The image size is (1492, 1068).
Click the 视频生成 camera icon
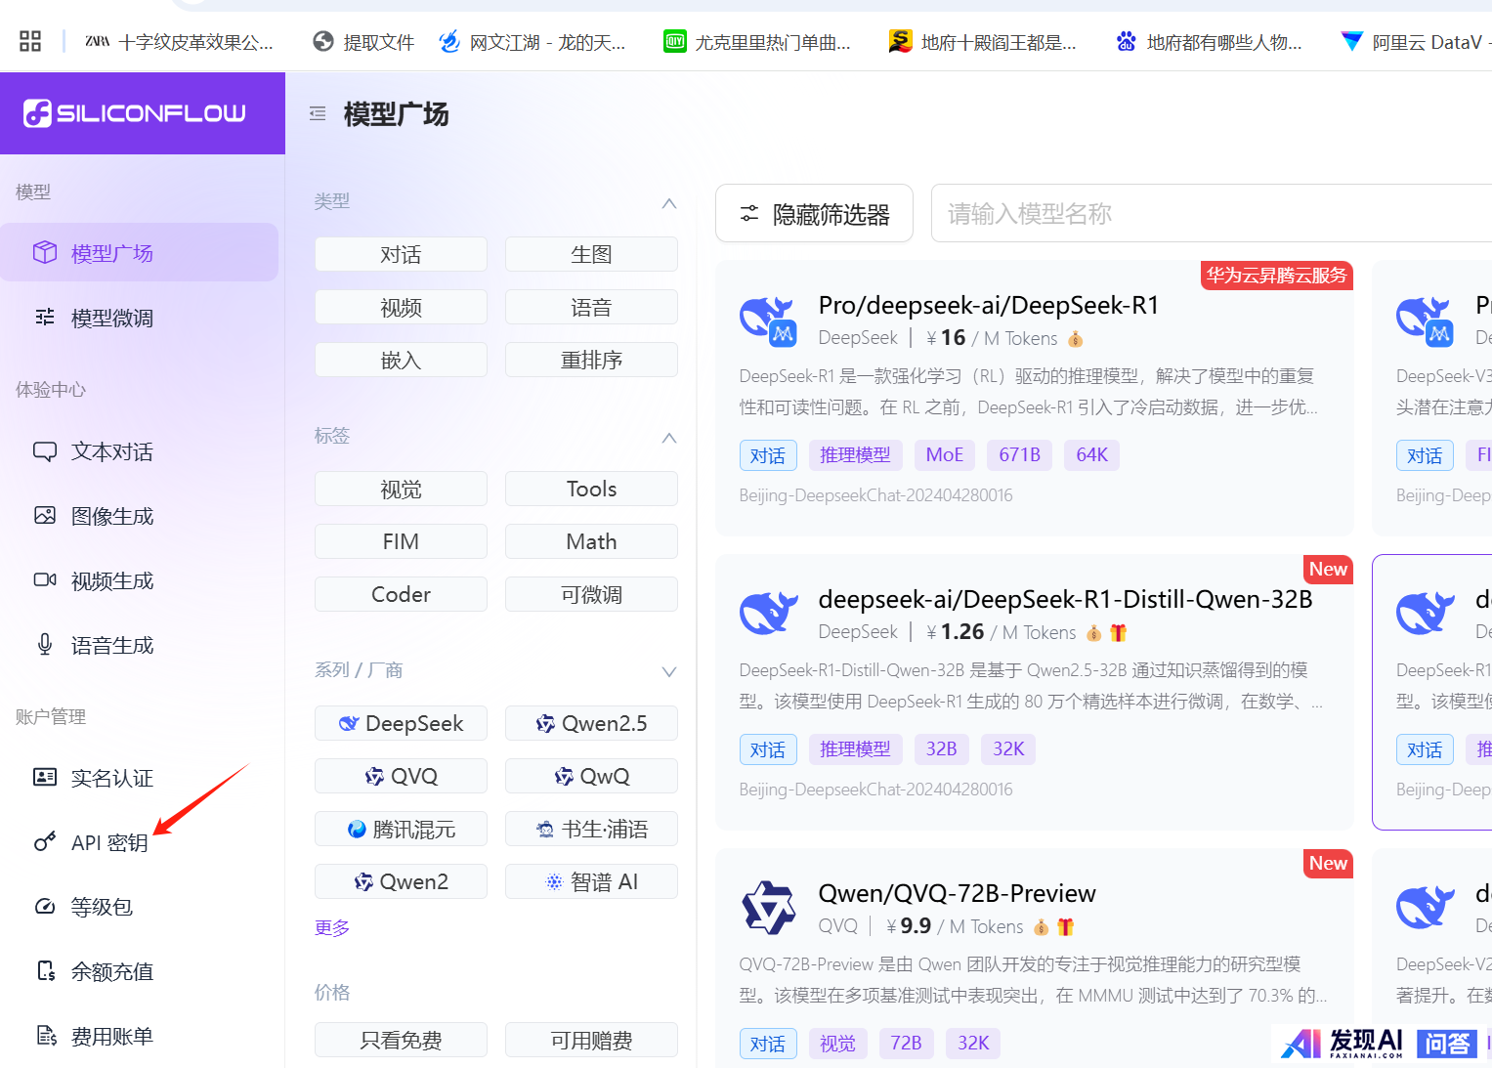[45, 579]
